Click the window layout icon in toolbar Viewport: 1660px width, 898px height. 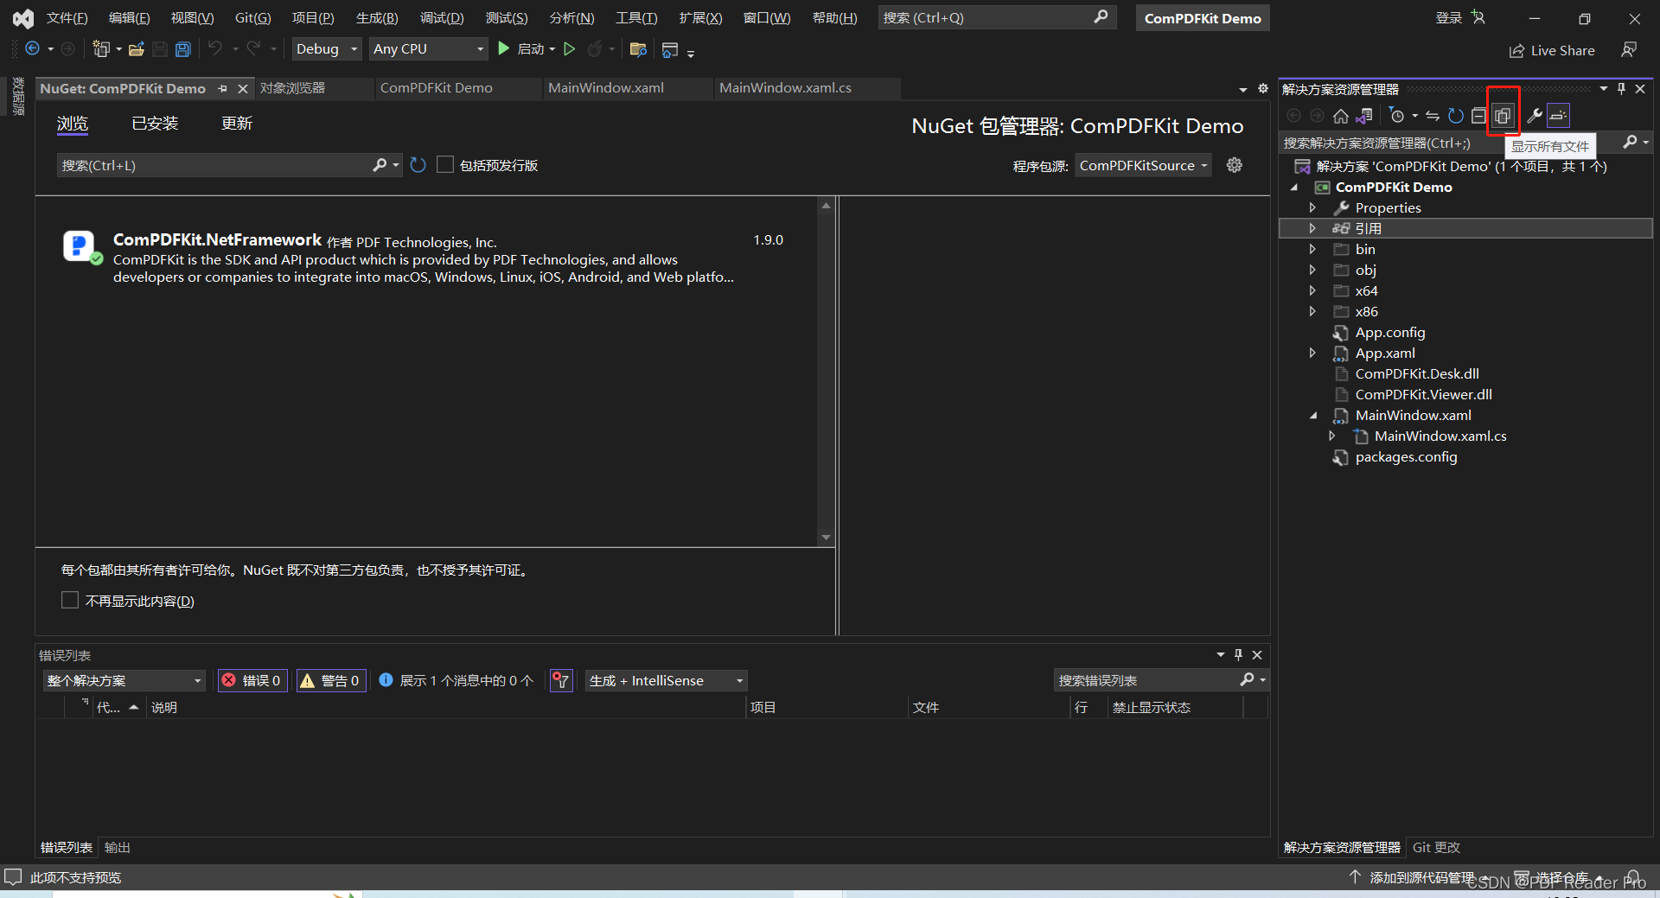pyautogui.click(x=669, y=50)
